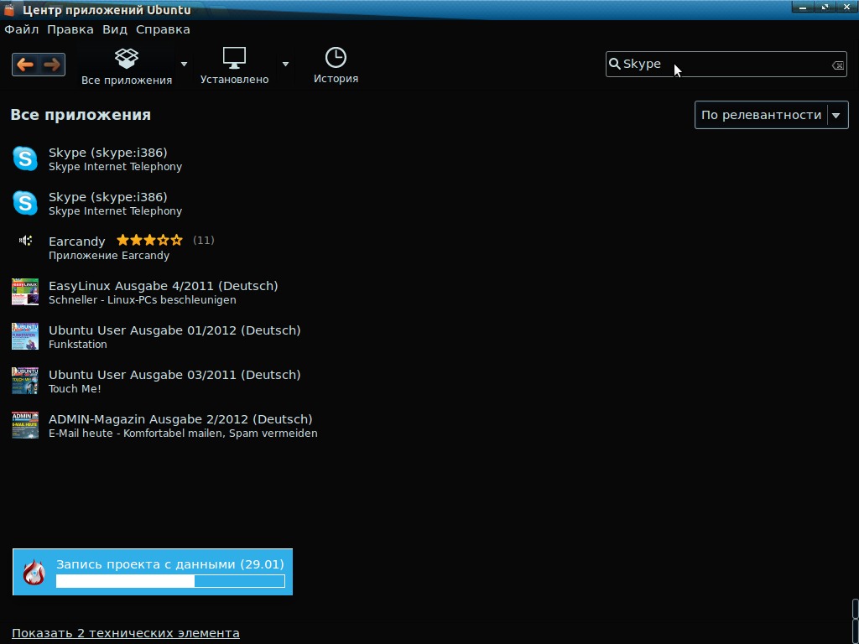
Task: Select Ubuntu User Ausgabe 03/2011 (Deutsch) title
Action: (x=174, y=375)
